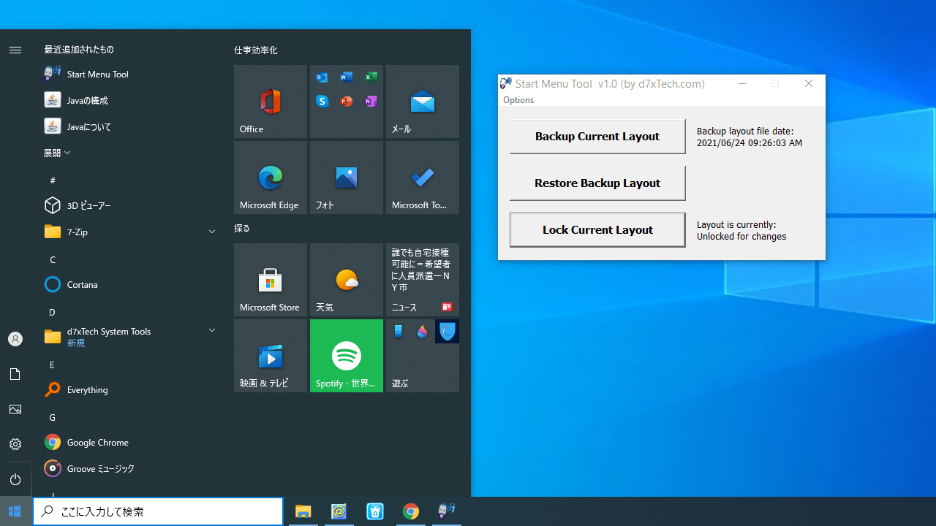Open the d7xTech System Tools folder icon
The width and height of the screenshot is (936, 526).
point(53,337)
